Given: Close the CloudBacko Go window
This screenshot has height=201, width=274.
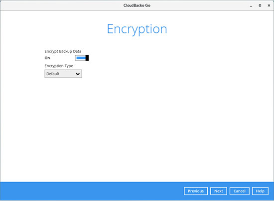Looking at the screenshot, I should 269,5.
